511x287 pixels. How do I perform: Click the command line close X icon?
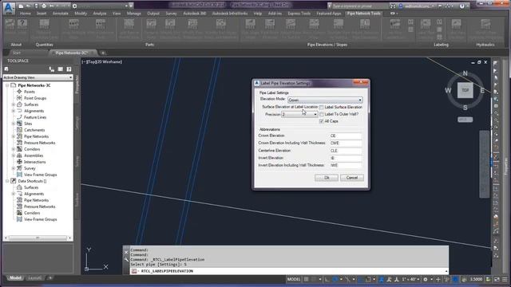(126, 252)
